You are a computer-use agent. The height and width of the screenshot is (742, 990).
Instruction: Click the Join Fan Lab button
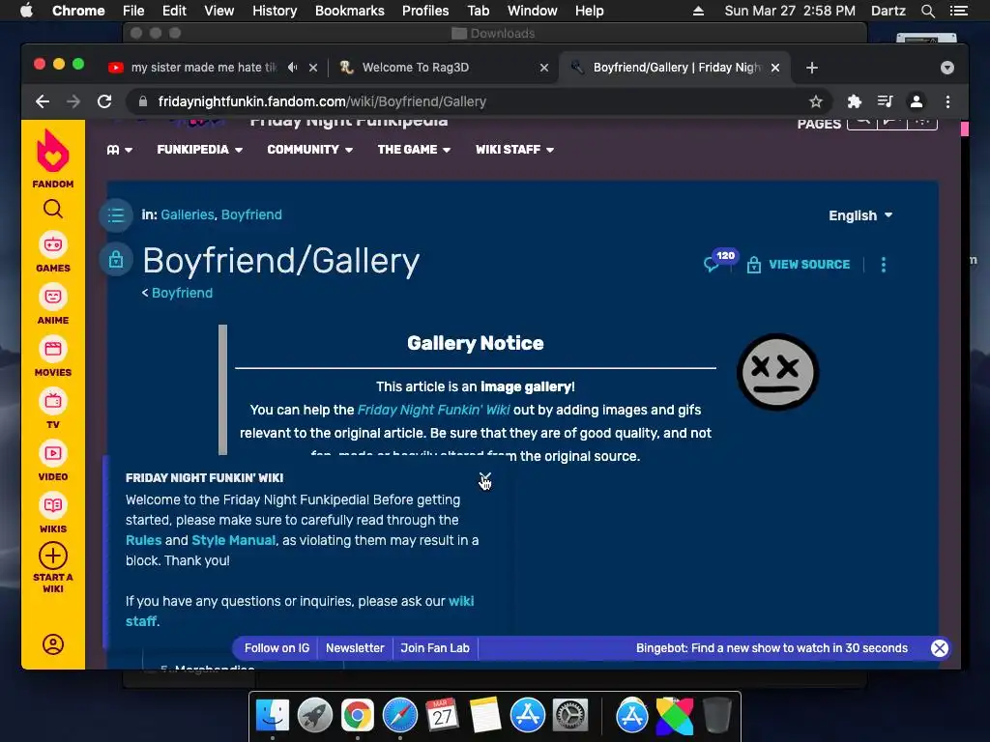tap(435, 648)
